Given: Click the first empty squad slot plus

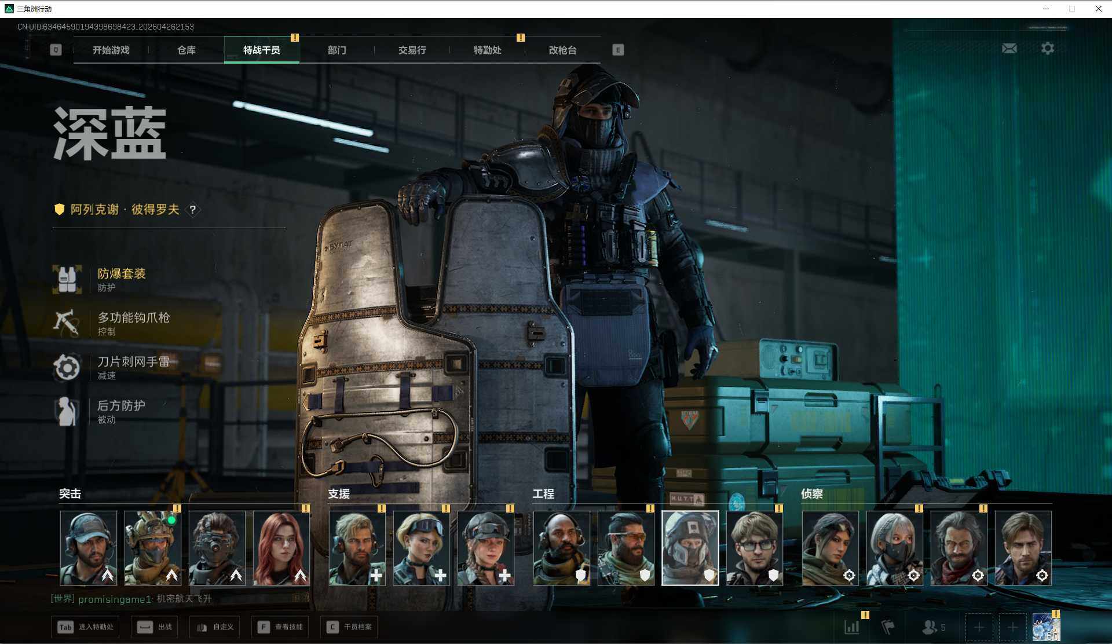Looking at the screenshot, I should click(979, 627).
